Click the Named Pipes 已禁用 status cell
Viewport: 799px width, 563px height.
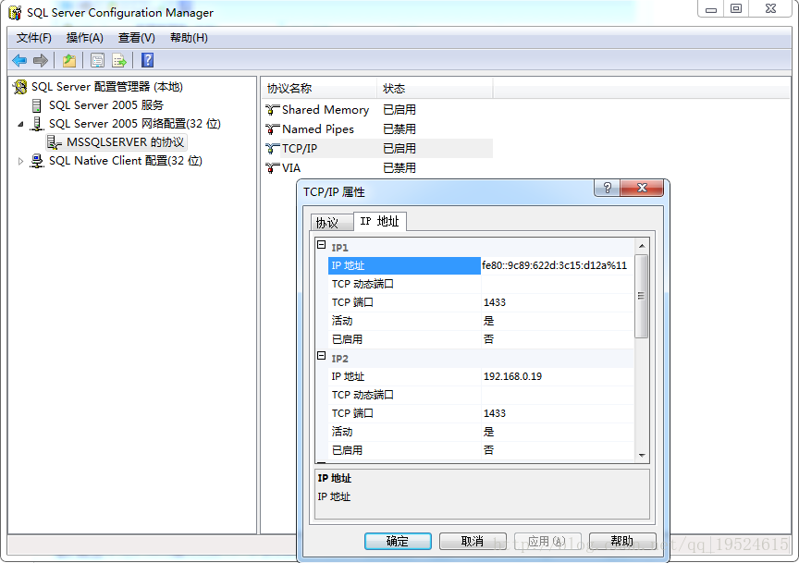pyautogui.click(x=399, y=129)
